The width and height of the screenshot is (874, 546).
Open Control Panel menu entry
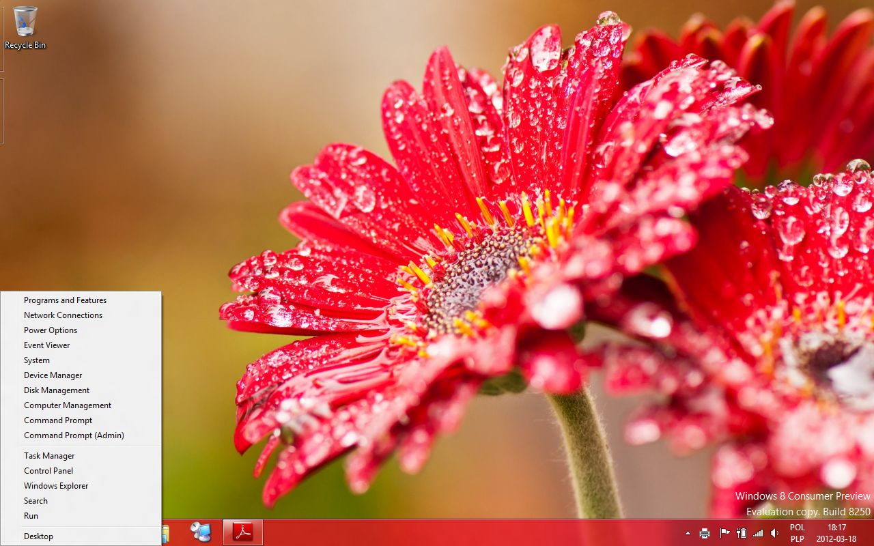coord(81,471)
